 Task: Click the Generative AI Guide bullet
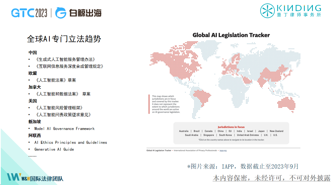(x=54, y=149)
